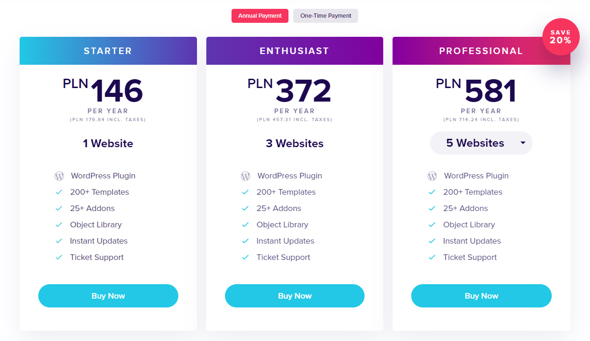This screenshot has height=341, width=590.
Task: Buy Now for the Professional plan
Action: pyautogui.click(x=481, y=296)
